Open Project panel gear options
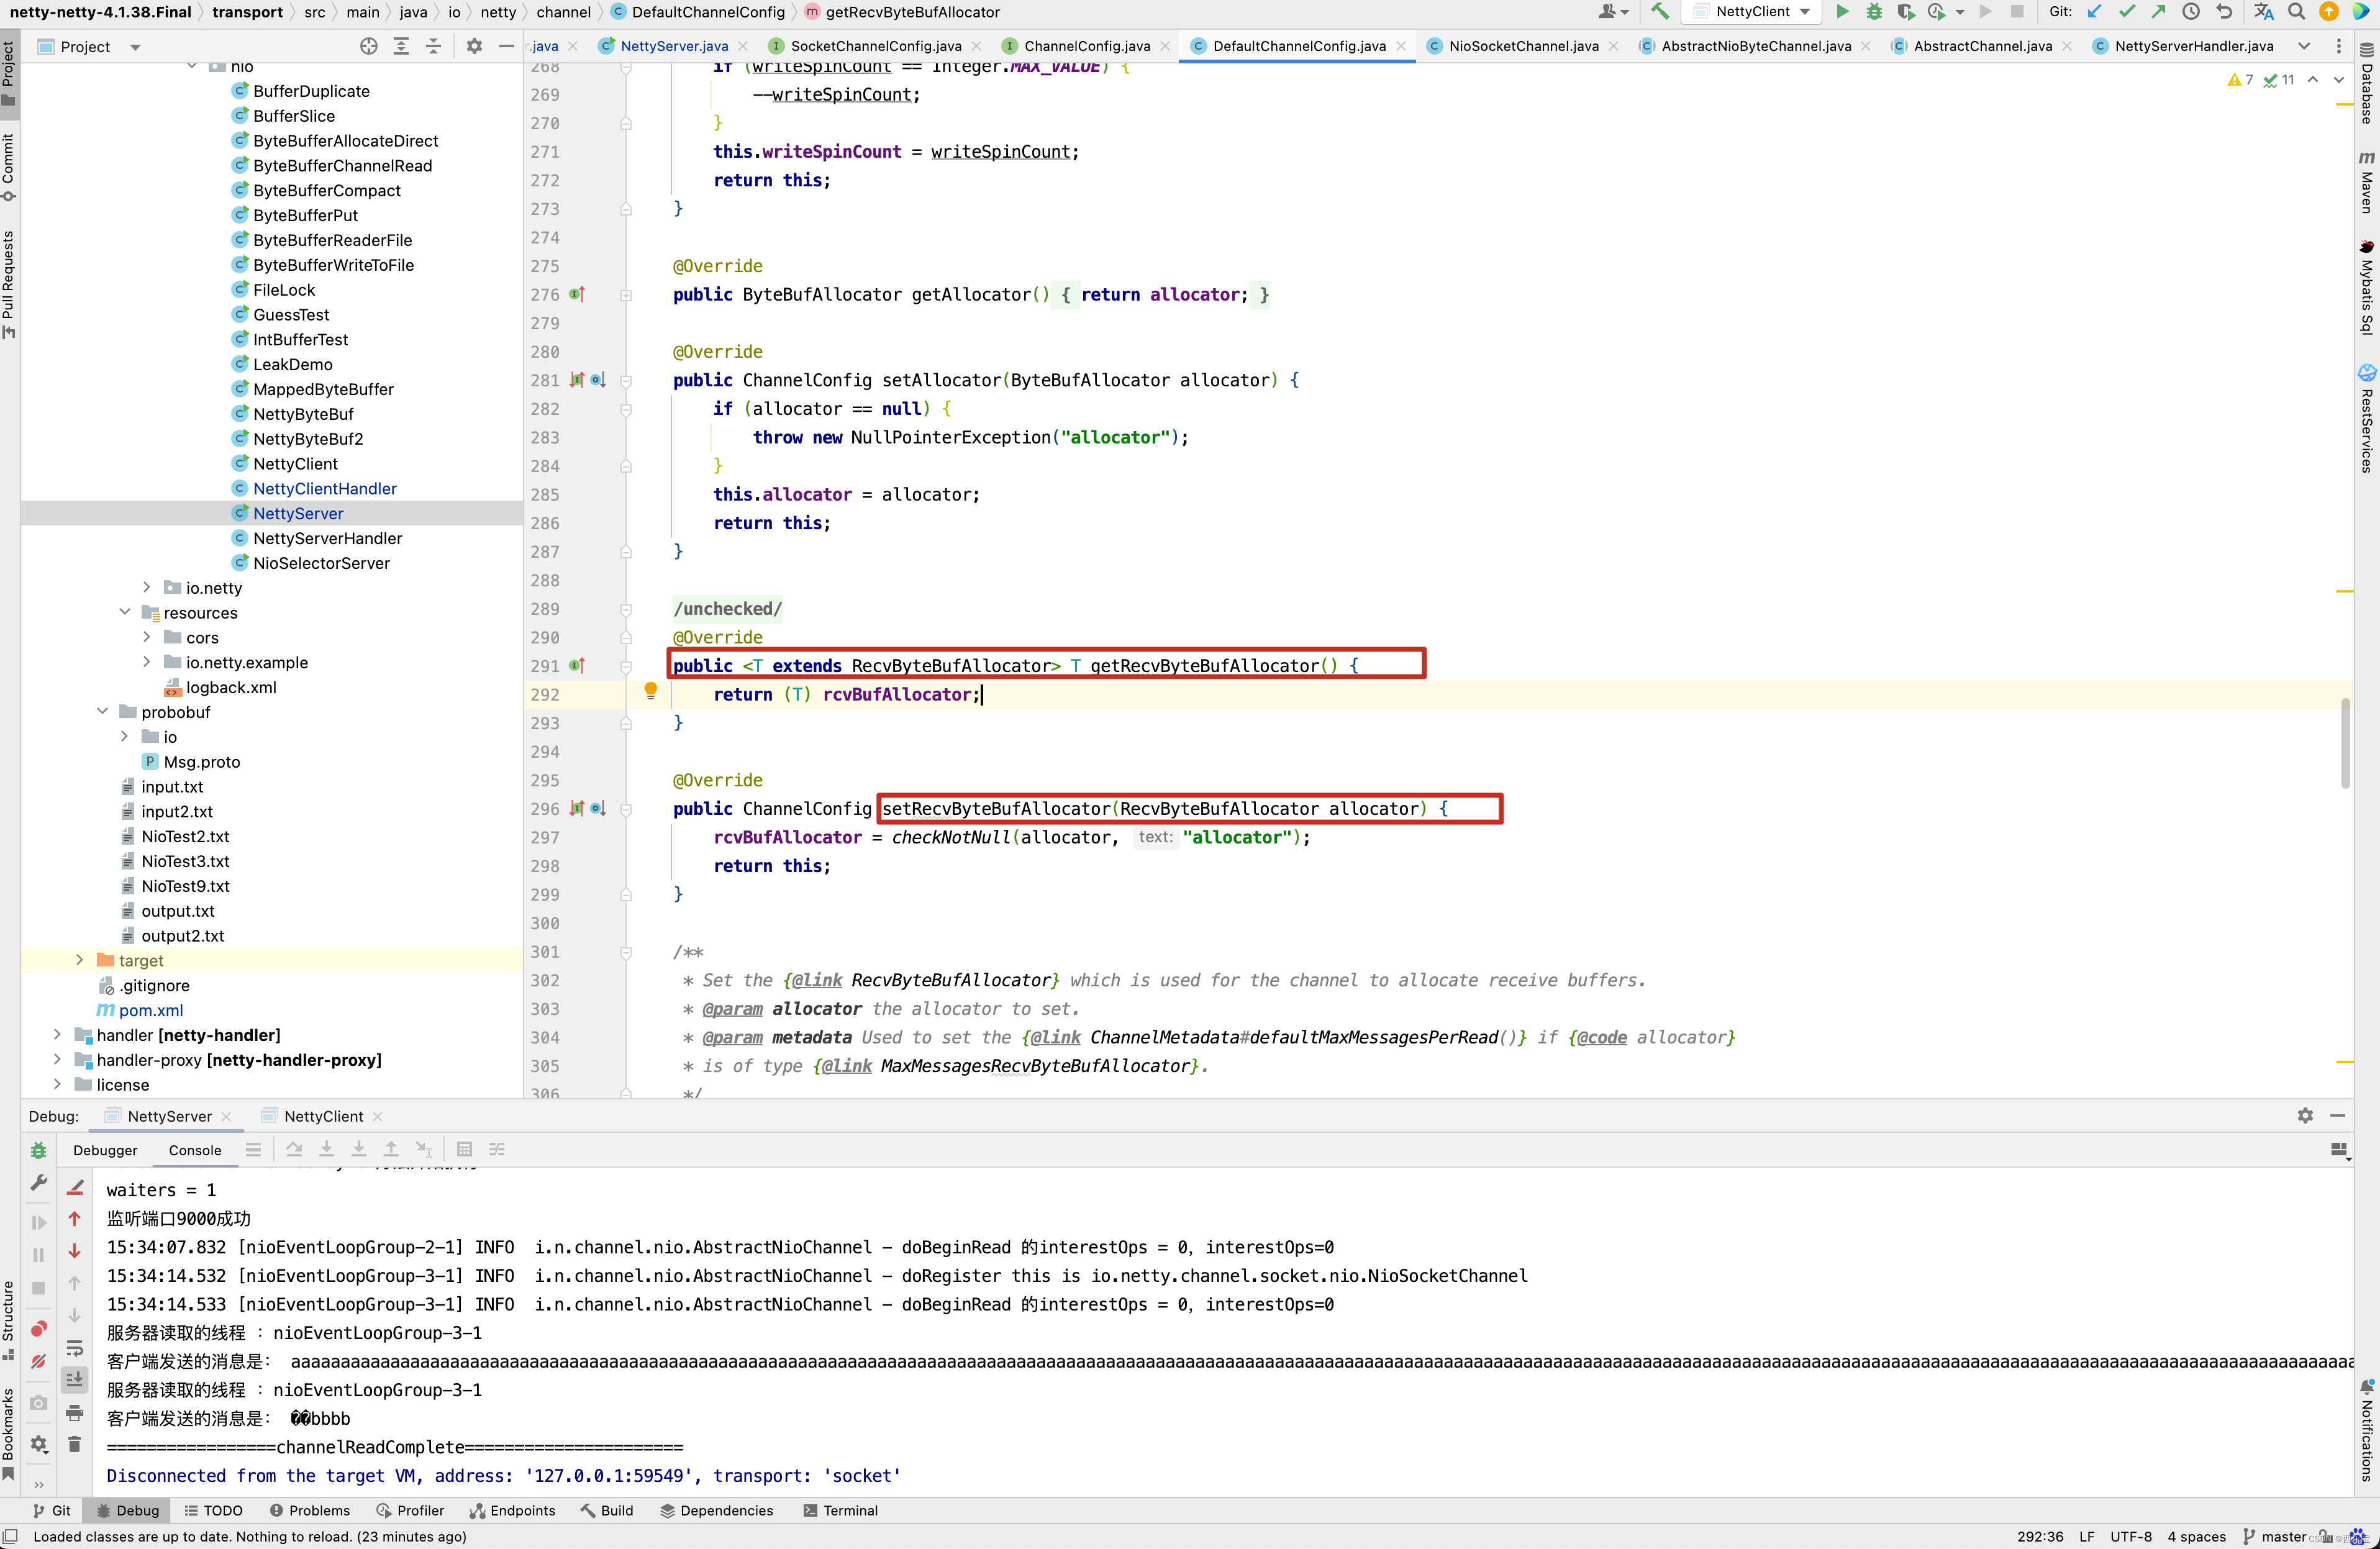The image size is (2380, 1549). [474, 46]
